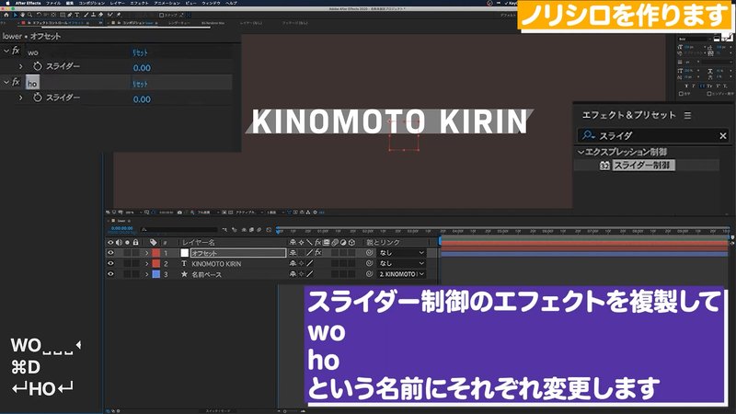
Task: Collapse the エクスプレッション制御 category
Action: click(x=581, y=152)
